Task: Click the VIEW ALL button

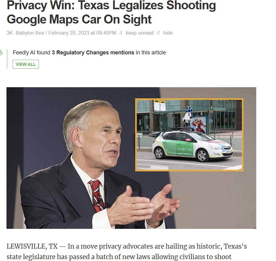Action: pyautogui.click(x=26, y=64)
